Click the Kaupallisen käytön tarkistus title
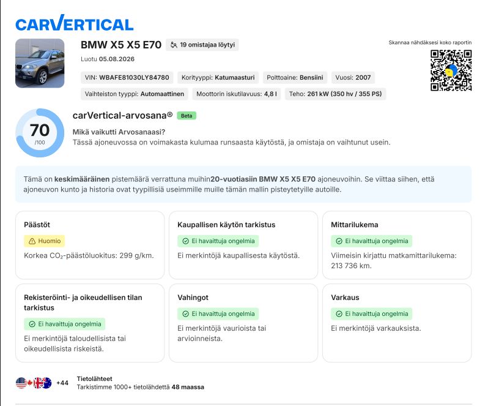This screenshot has height=406, width=485. (x=226, y=225)
